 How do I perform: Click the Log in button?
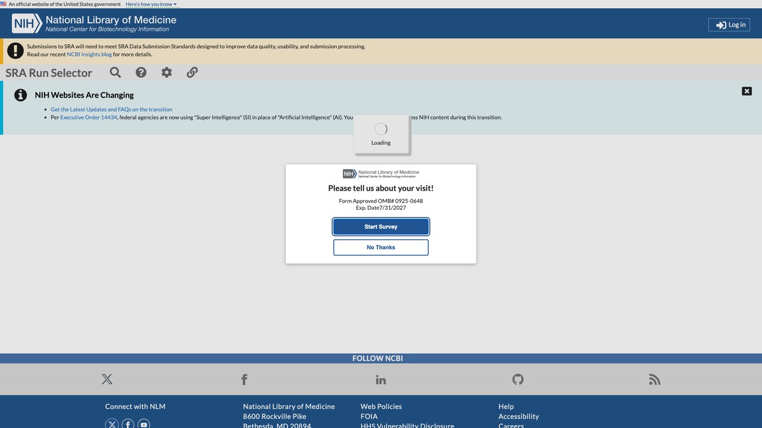729,24
